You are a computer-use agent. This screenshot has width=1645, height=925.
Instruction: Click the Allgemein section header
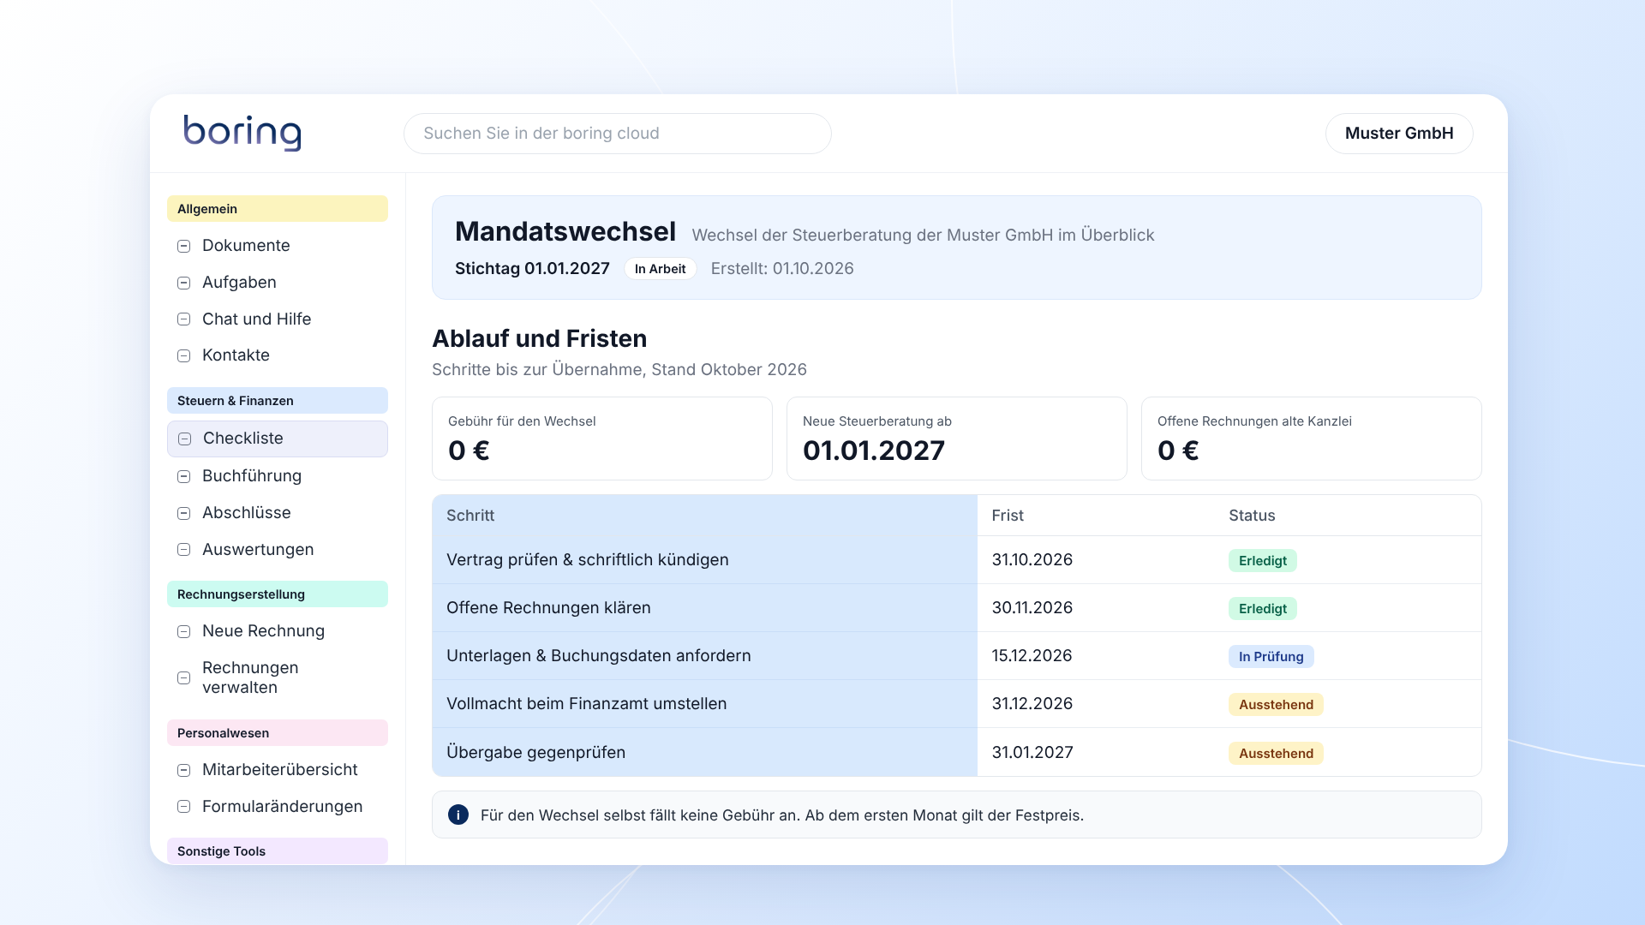(x=278, y=209)
